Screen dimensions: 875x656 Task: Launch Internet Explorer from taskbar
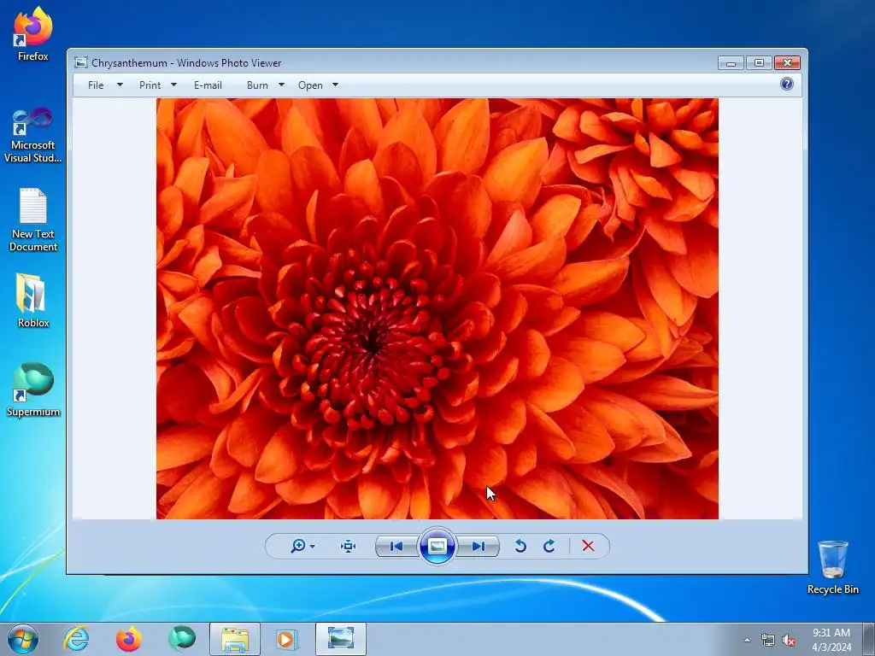click(76, 639)
